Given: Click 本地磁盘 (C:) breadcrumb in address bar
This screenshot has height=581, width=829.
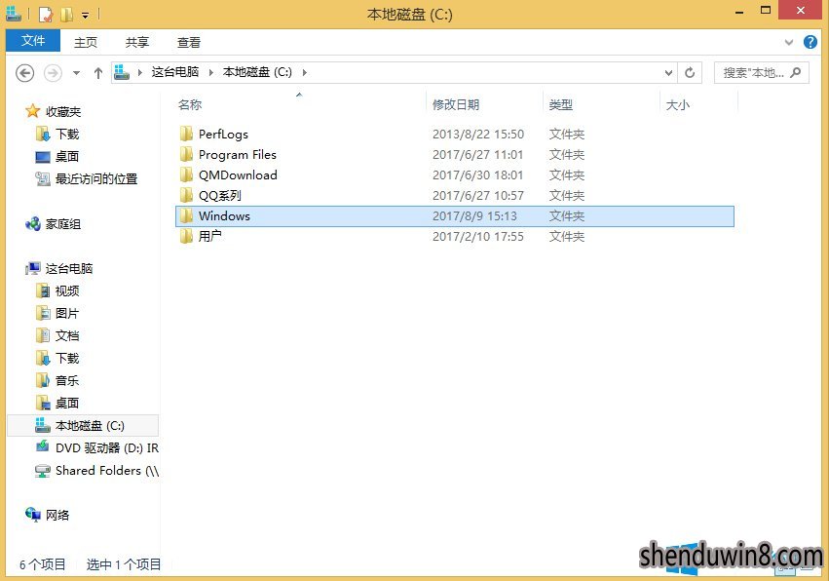Looking at the screenshot, I should tap(257, 72).
